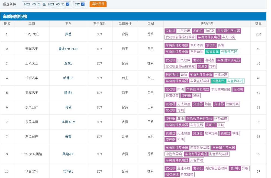Open the 本田CR-V car series link
271x178 pixels.
point(68,122)
